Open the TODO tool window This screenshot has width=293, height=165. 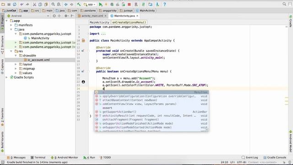click(105, 158)
